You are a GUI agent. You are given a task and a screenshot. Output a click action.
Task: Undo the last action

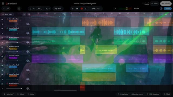[4, 9]
